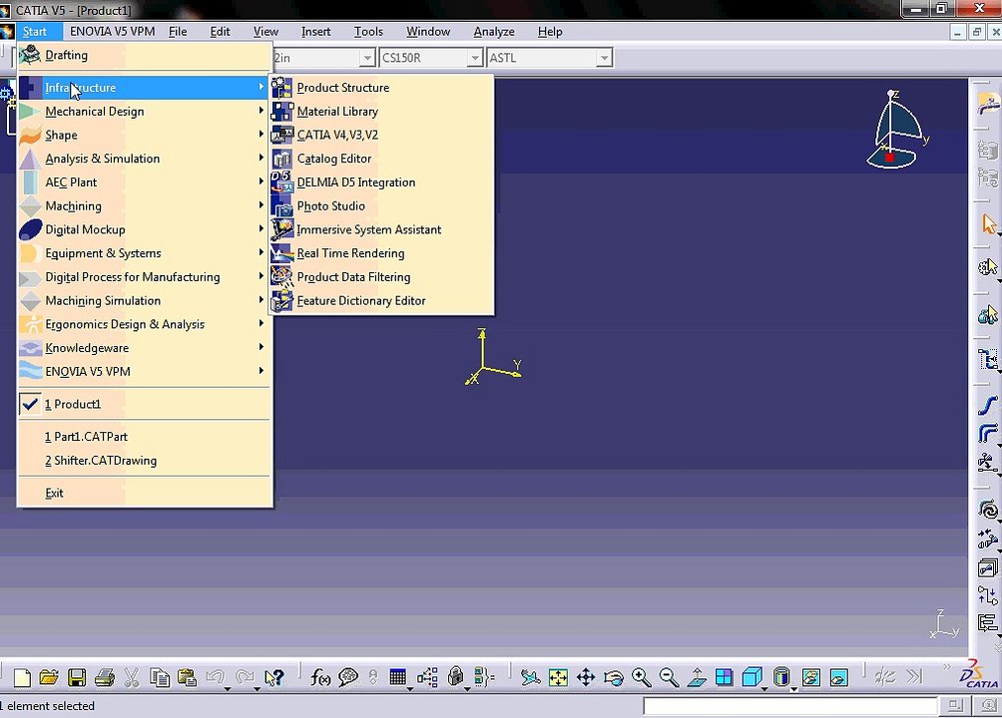Click the Design Table grid icon
The height and width of the screenshot is (718, 1002).
(x=397, y=677)
